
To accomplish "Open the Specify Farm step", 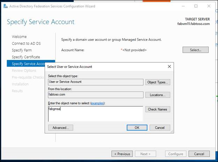I will (x=22, y=50).
